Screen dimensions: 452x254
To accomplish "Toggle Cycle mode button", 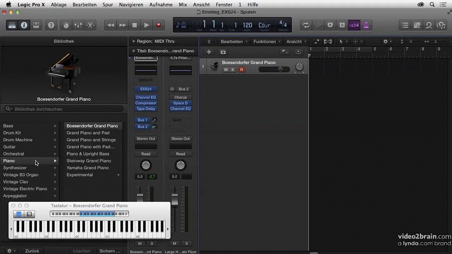I will (306, 25).
